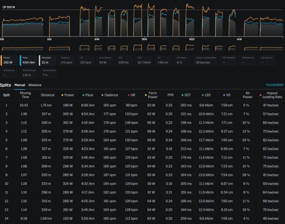Show the Stride Length metric tile
Screen dimensions: 285x224
pos(28,73)
